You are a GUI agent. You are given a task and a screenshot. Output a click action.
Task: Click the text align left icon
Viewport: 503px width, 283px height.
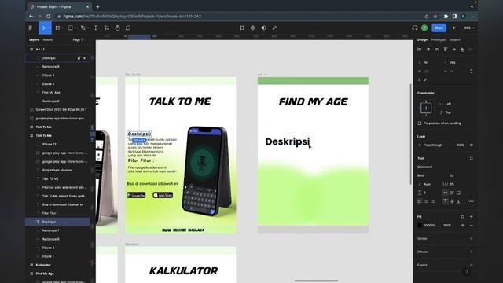[419, 201]
